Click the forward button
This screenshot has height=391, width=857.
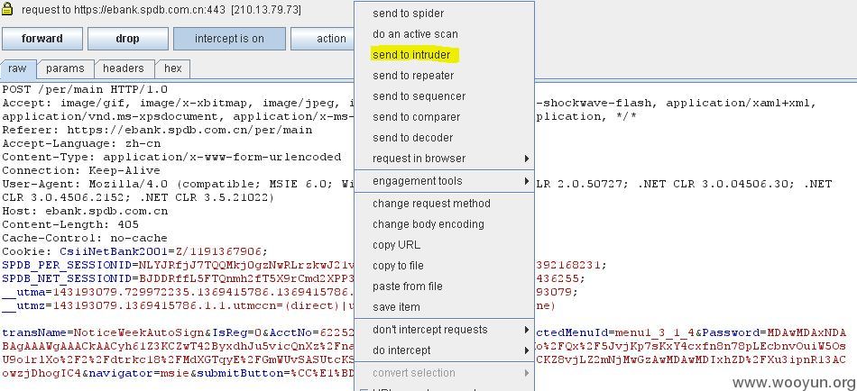[42, 39]
